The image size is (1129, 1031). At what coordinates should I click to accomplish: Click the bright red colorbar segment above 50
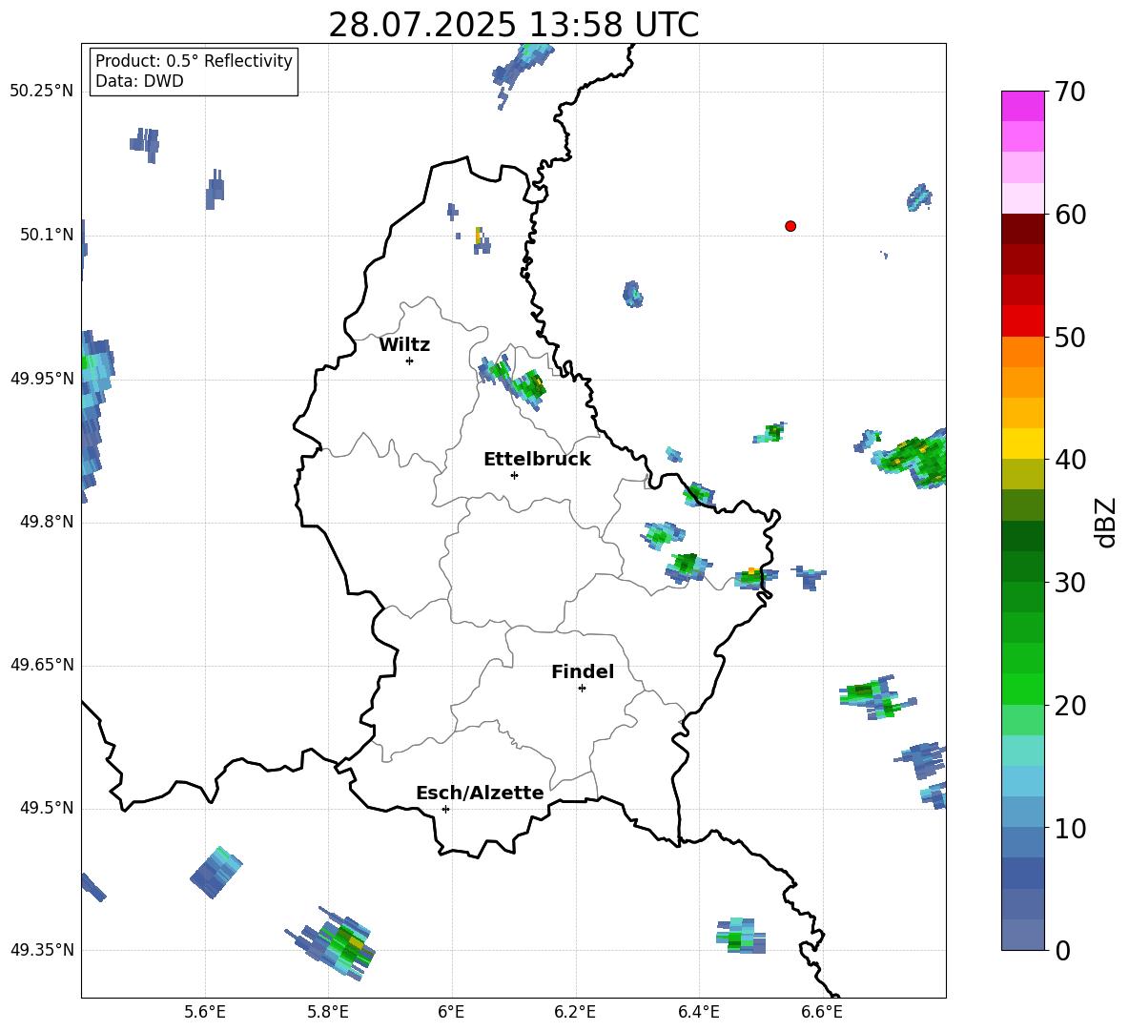[x=1022, y=321]
